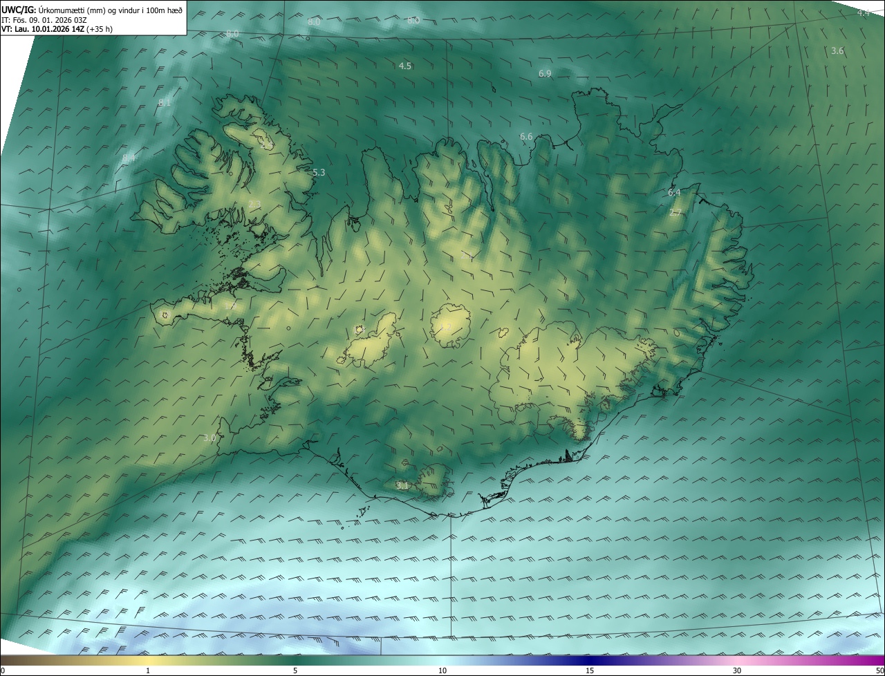Click the color scale tick labeled 15
Image resolution: width=885 pixels, height=676 pixels.
[x=590, y=671]
